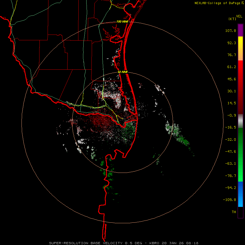Click the purple segment of velocity color bar
Screen dimensions: 245x245
point(240,30)
